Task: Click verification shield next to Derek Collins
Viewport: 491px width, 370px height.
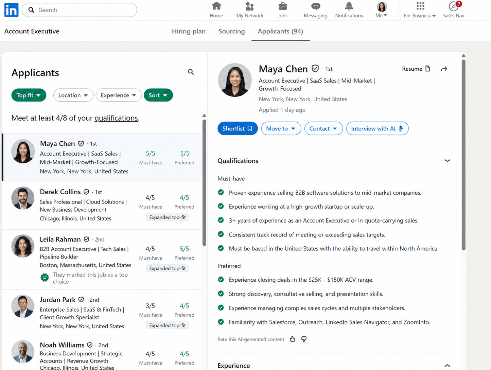Action: [x=86, y=192]
